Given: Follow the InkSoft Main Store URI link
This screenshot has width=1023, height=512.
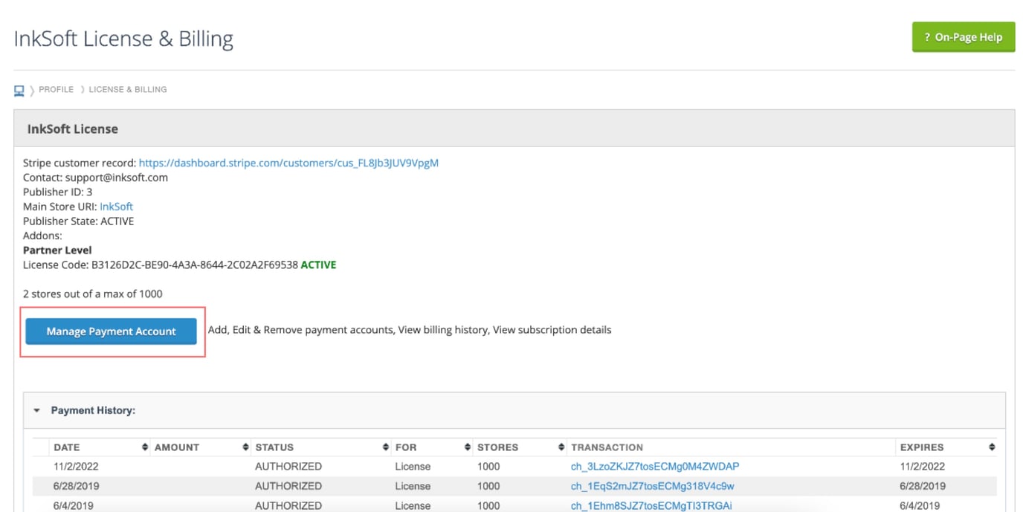Looking at the screenshot, I should [116, 207].
